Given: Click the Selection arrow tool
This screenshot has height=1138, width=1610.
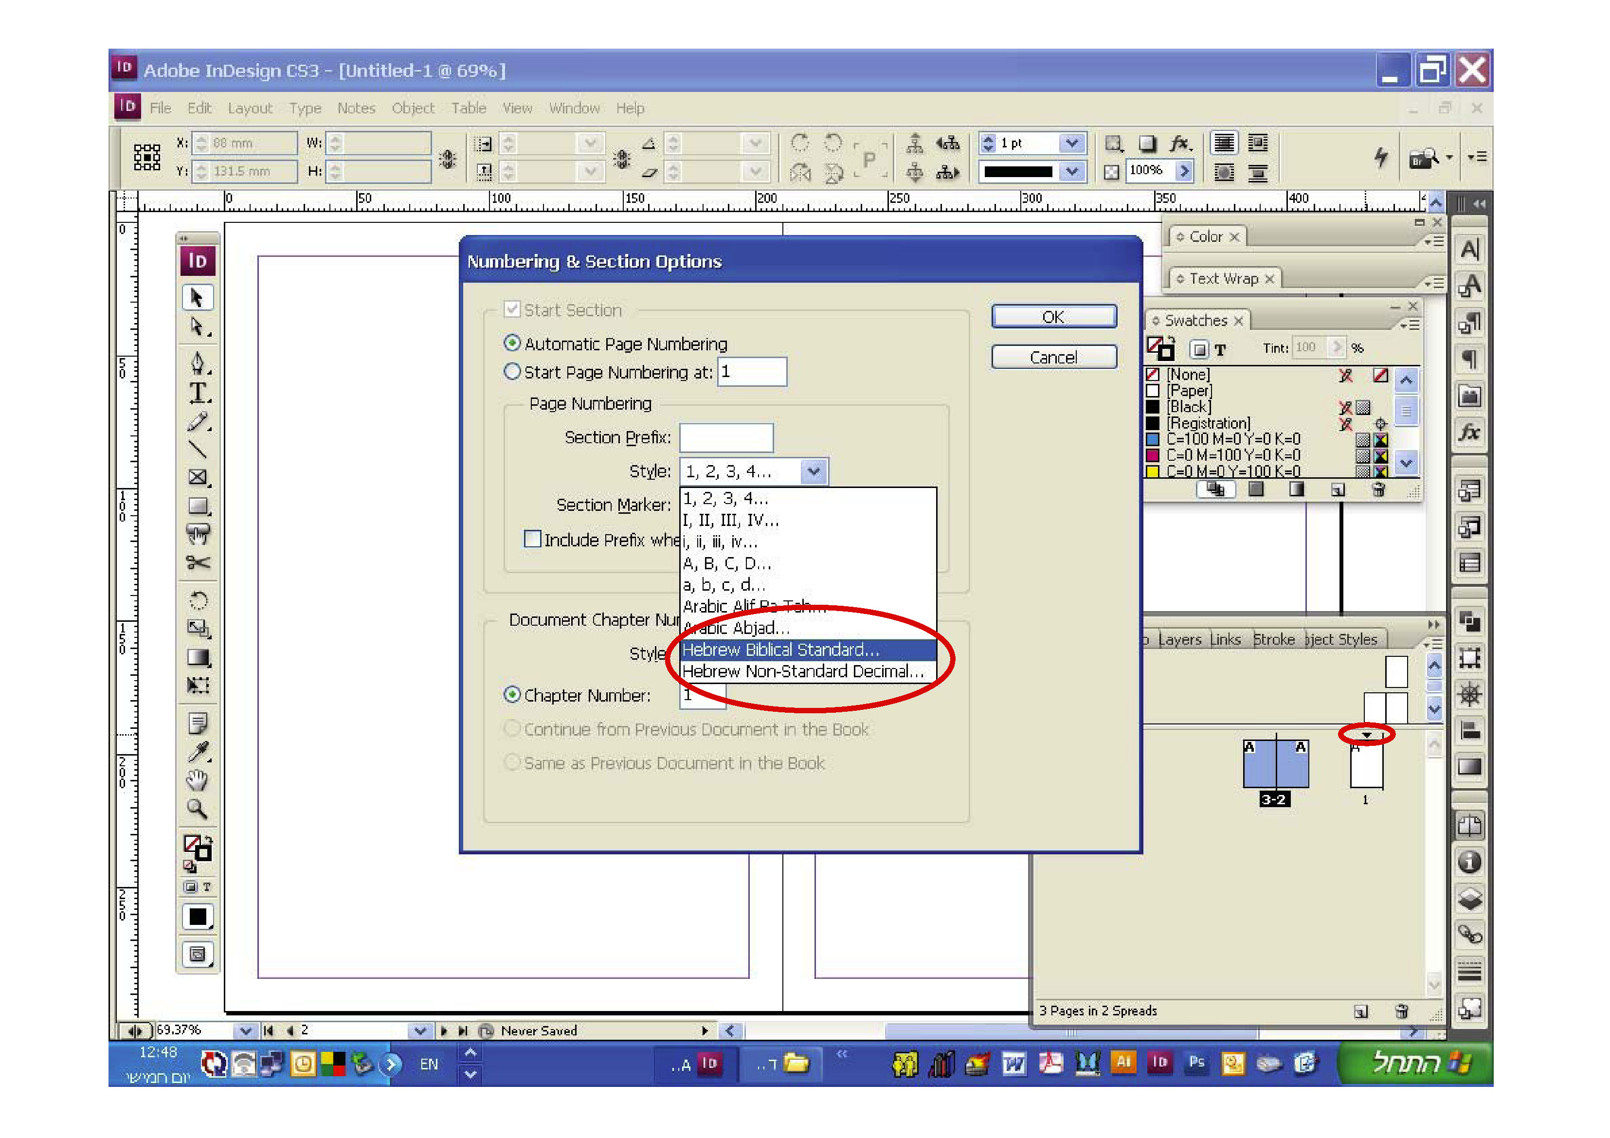Looking at the screenshot, I should (197, 297).
